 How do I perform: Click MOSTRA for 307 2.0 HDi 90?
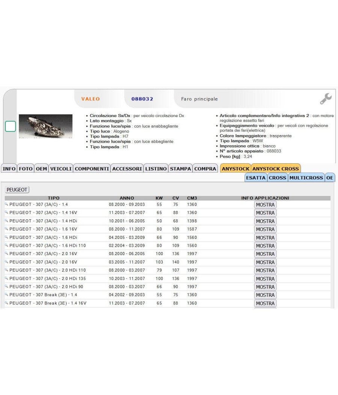(x=265, y=287)
